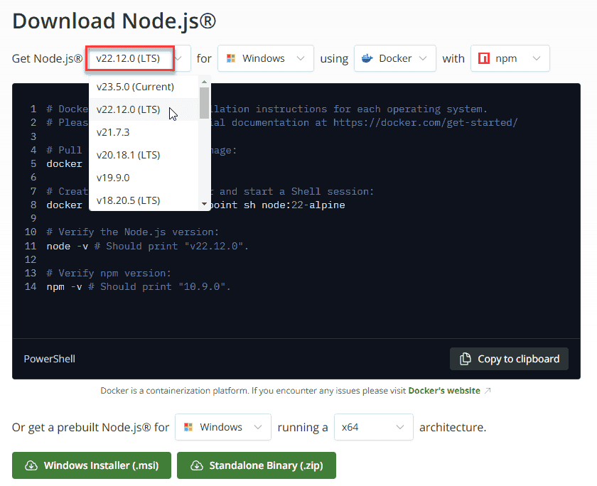Click the Docker whale icon
The width and height of the screenshot is (597, 486).
367,58
